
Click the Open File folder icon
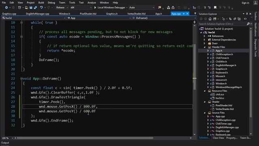point(26,8)
